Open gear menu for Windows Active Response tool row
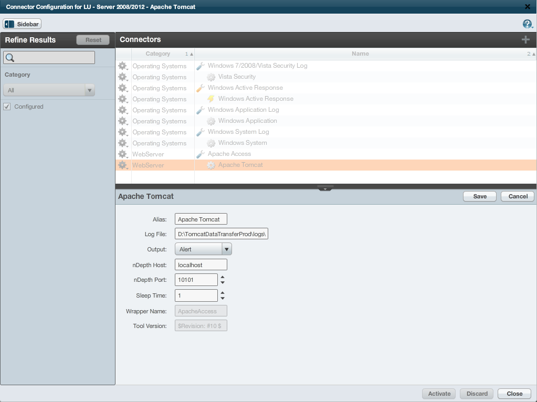 (123, 88)
